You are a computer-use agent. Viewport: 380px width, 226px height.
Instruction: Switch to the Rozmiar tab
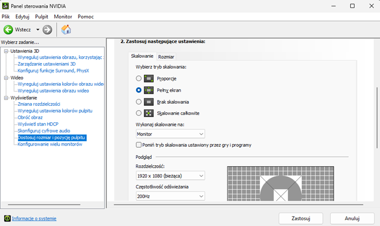166,57
